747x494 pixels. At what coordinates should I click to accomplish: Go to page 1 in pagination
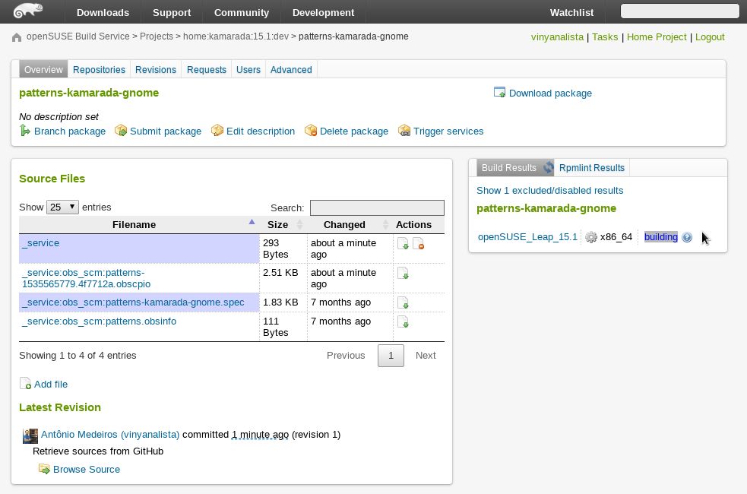click(x=391, y=356)
